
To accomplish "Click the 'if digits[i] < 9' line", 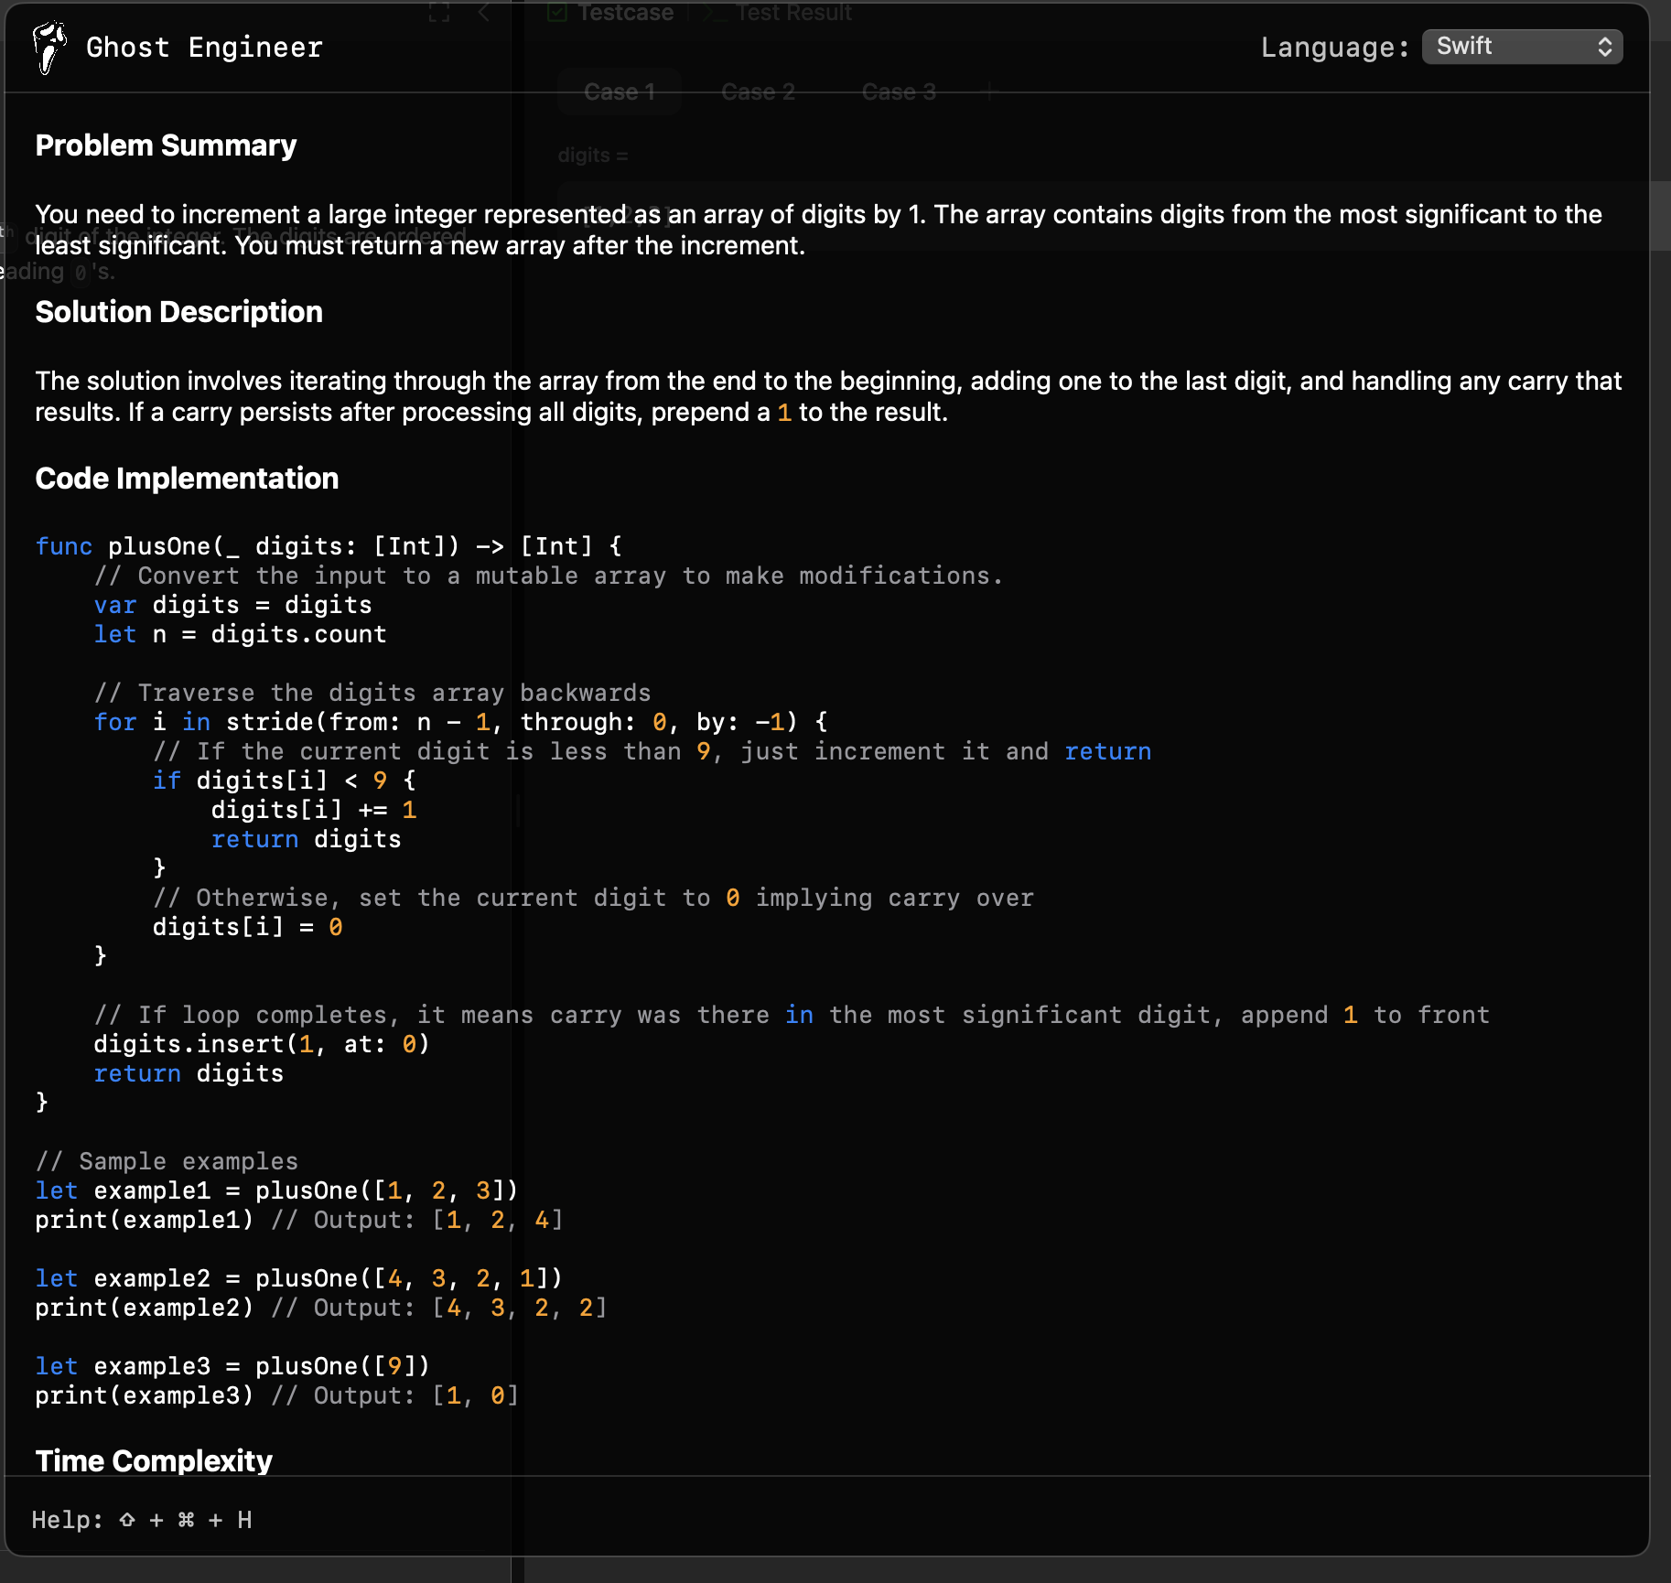I will (x=285, y=781).
